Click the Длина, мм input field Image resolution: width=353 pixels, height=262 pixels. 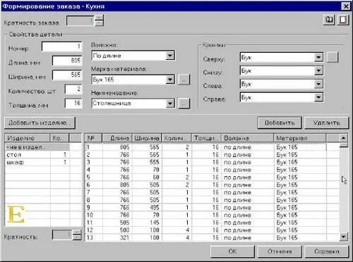click(x=67, y=61)
